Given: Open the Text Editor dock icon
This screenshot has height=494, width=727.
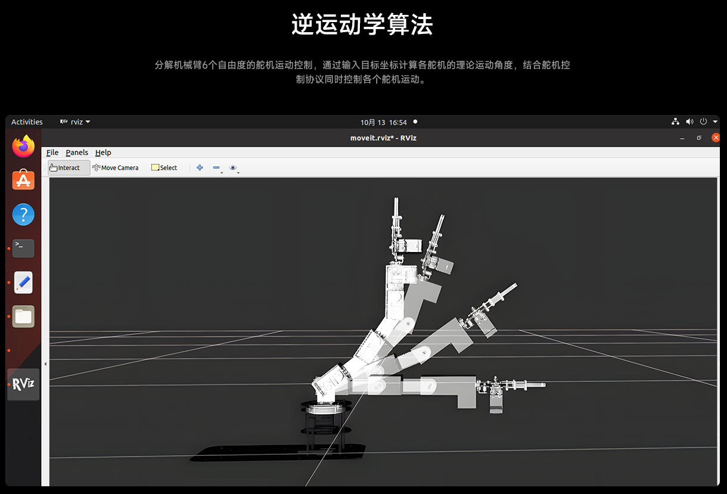Looking at the screenshot, I should point(23,282).
